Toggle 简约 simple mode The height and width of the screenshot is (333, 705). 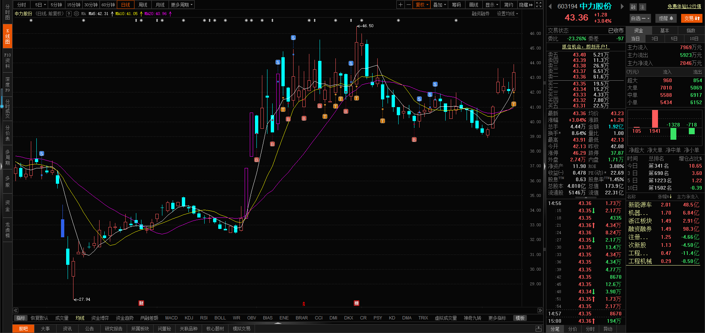point(508,5)
